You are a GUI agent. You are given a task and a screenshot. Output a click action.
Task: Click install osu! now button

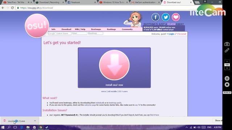114,68
